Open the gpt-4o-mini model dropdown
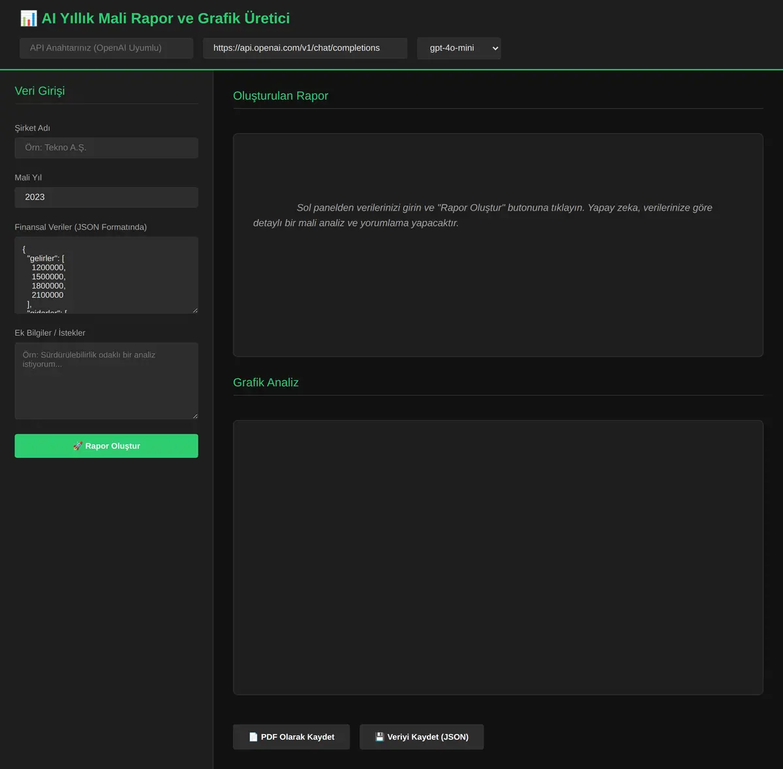The image size is (783, 769). (459, 48)
